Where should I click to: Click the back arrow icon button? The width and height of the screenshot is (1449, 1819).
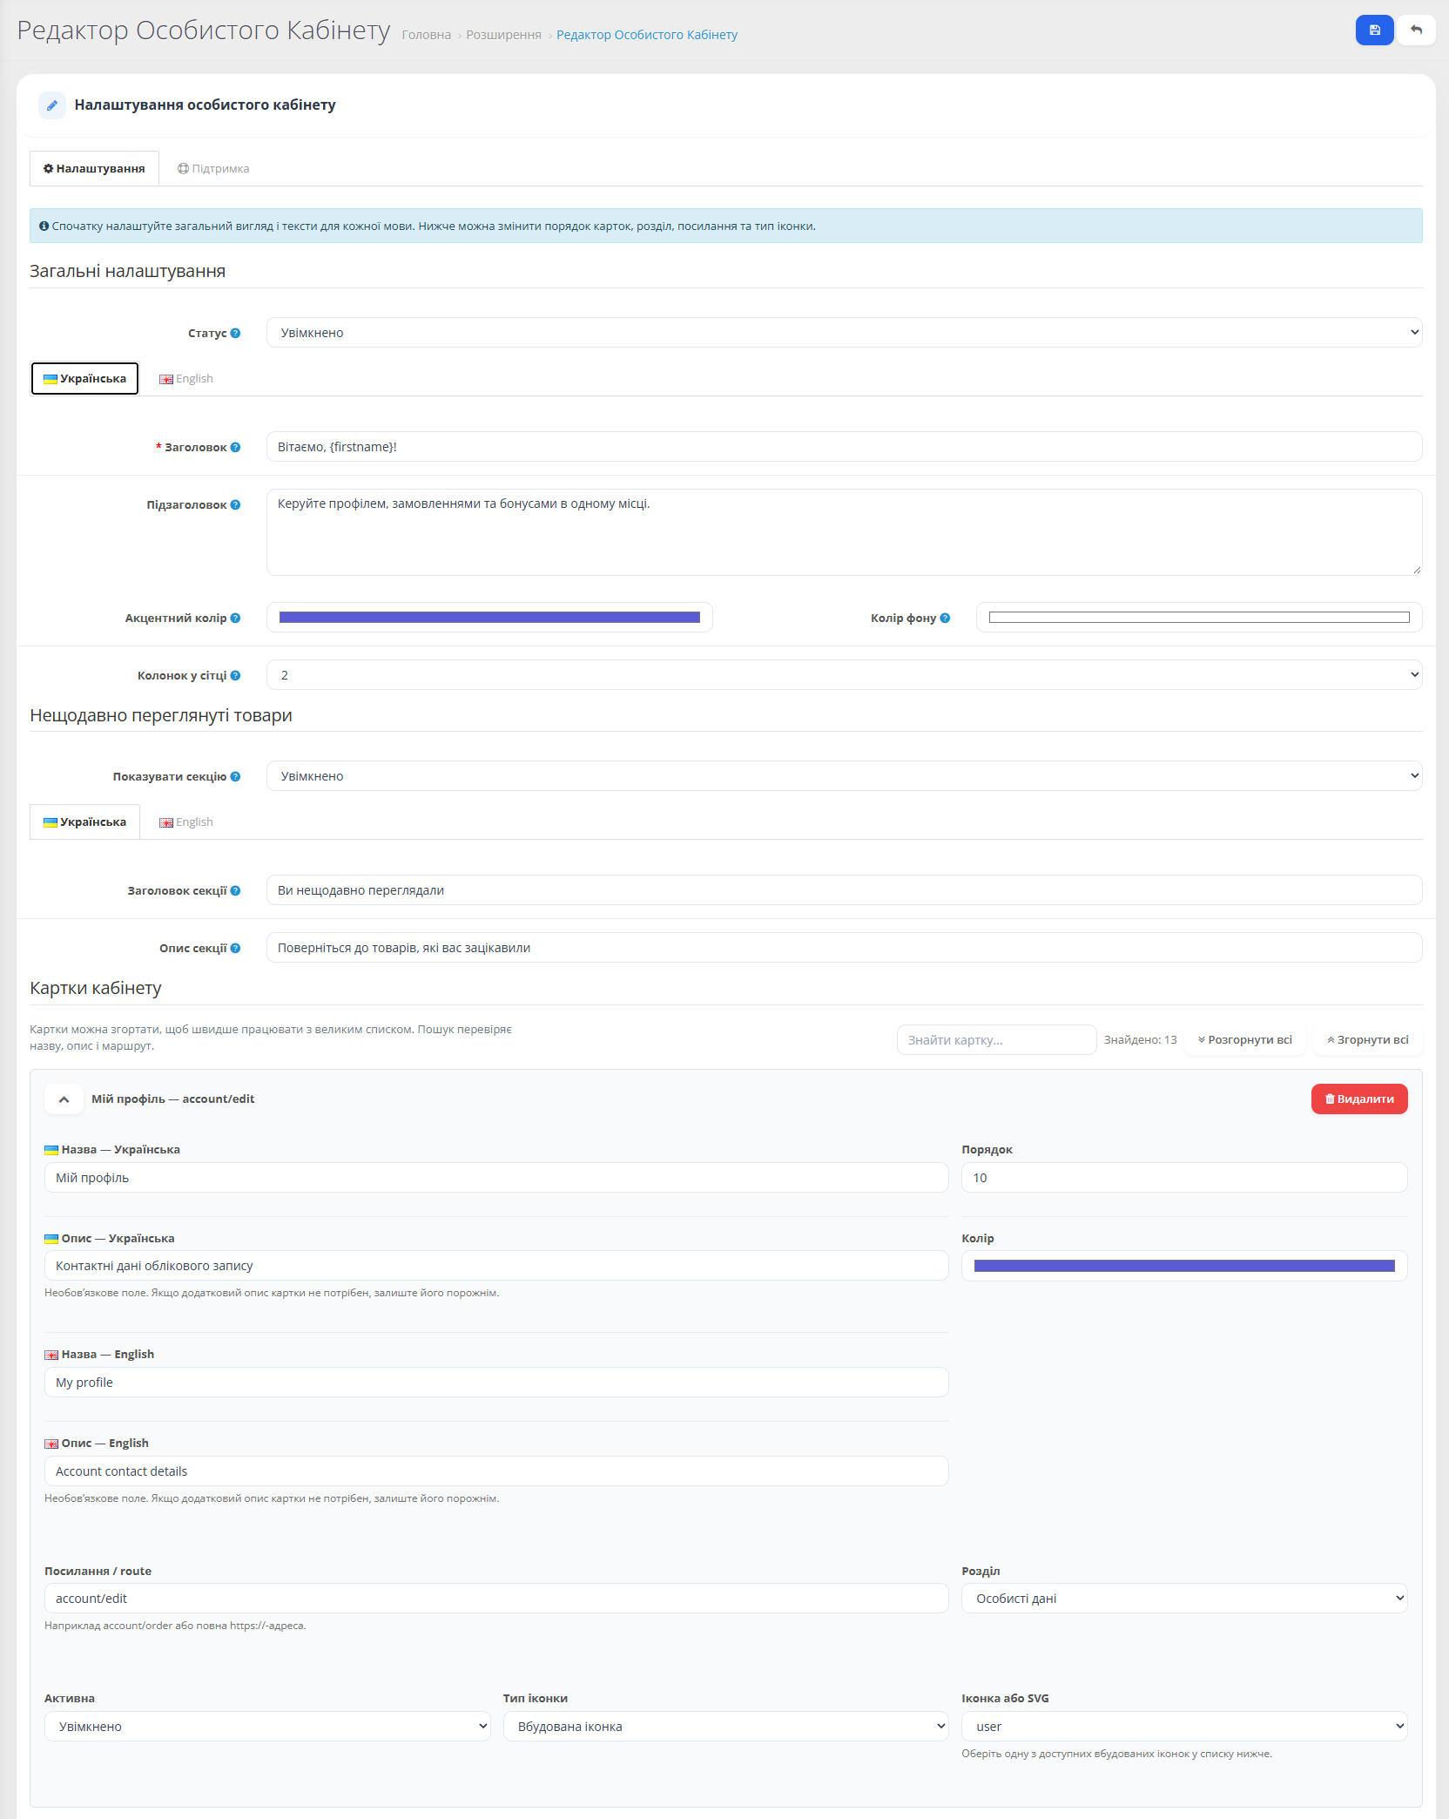click(x=1416, y=30)
